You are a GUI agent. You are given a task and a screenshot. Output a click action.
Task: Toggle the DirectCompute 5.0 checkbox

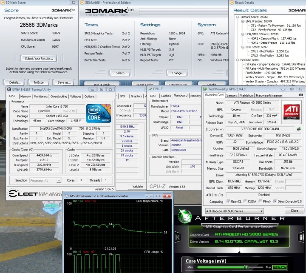[x=275, y=201]
